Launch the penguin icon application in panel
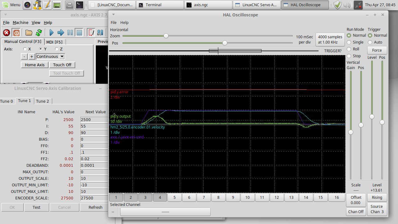 pos(37,5)
